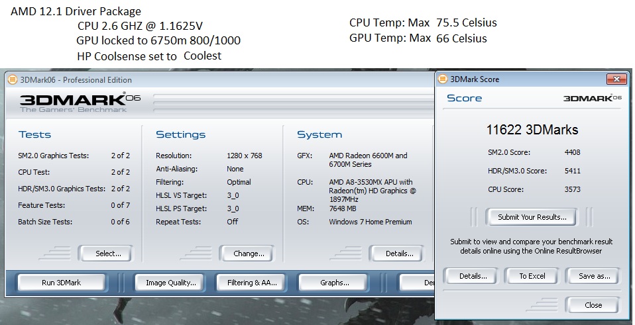The height and width of the screenshot is (325, 635).
Task: Export results with To Excel
Action: [x=532, y=276]
